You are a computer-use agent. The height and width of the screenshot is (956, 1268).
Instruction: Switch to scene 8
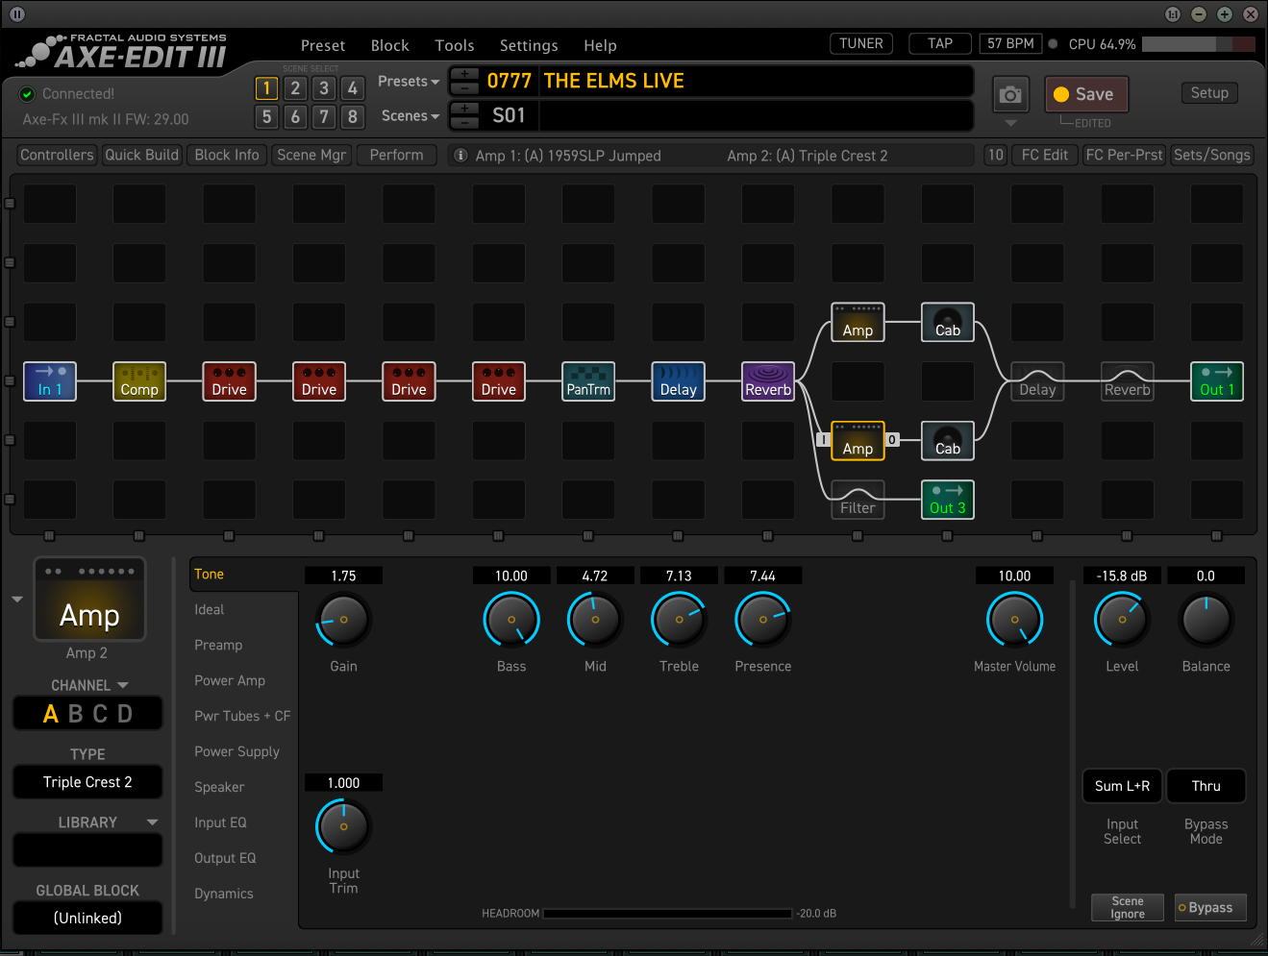[x=353, y=117]
